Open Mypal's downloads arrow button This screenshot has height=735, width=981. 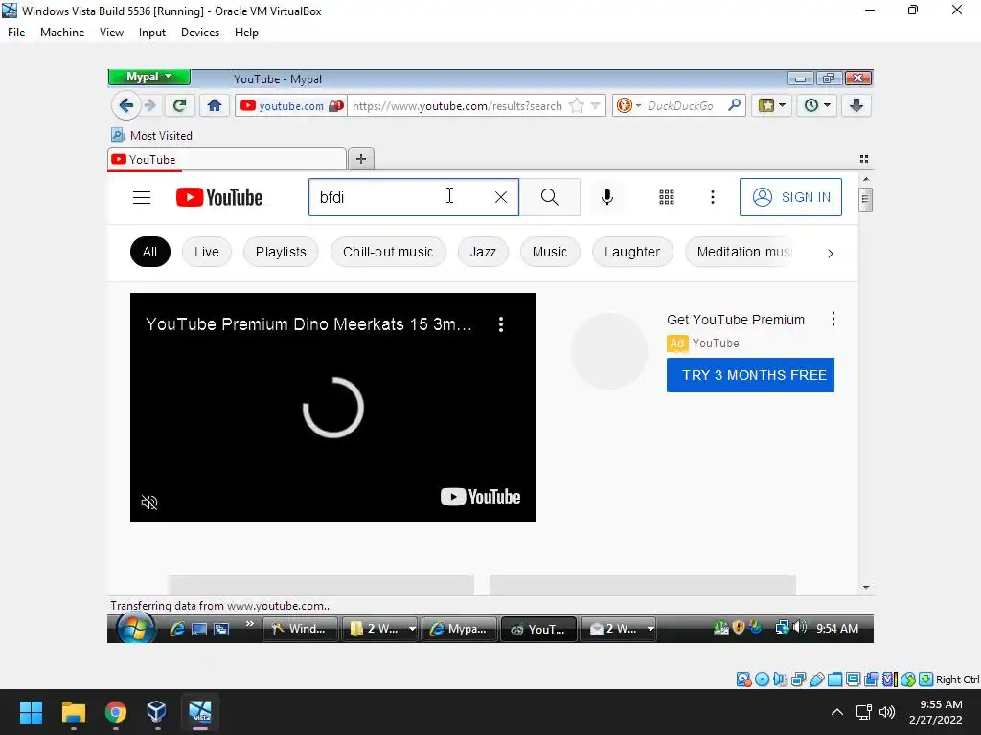point(856,105)
